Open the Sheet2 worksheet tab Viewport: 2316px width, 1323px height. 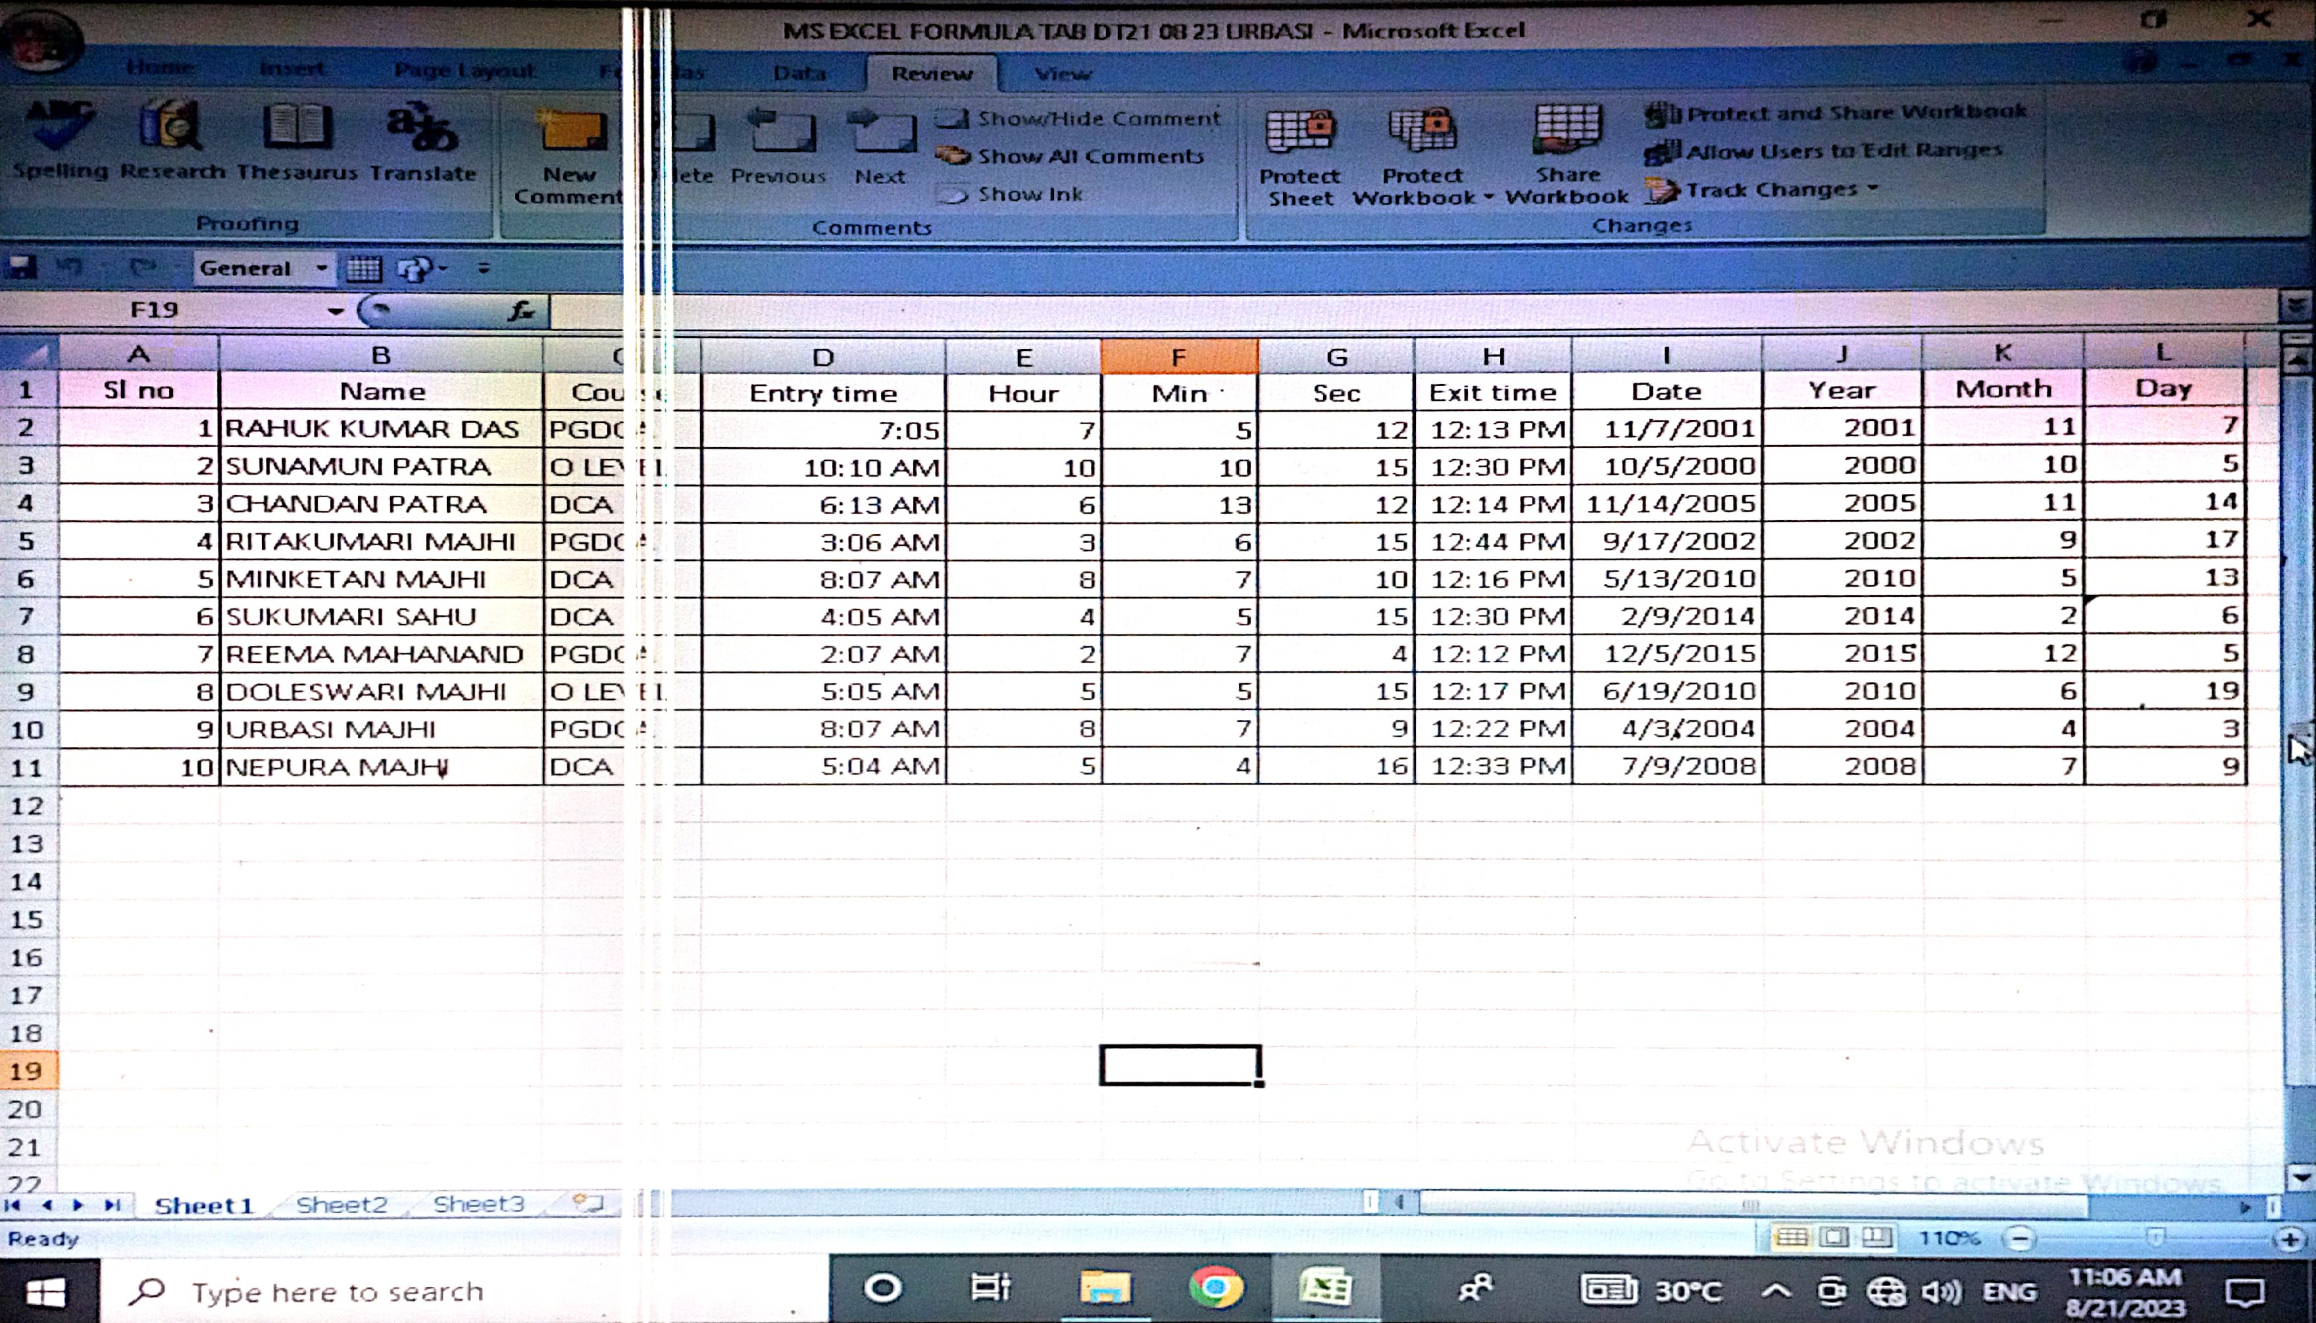click(341, 1205)
